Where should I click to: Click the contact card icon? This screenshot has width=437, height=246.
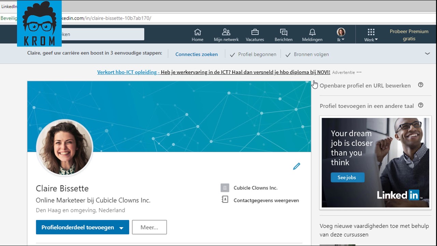pos(225,200)
